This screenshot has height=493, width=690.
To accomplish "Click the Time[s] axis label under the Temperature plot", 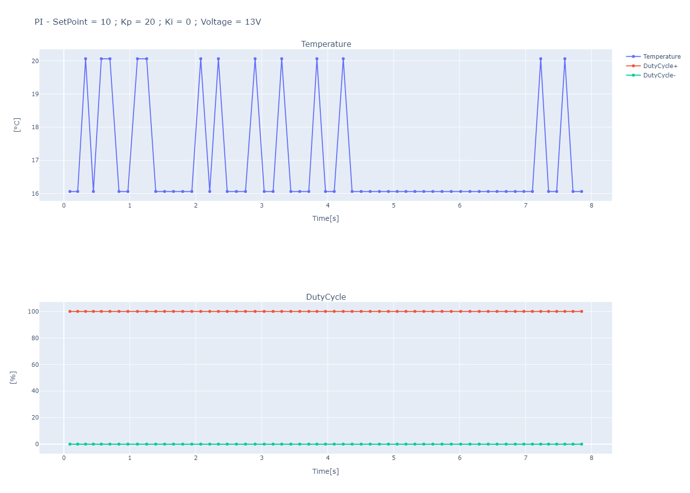I will [326, 218].
